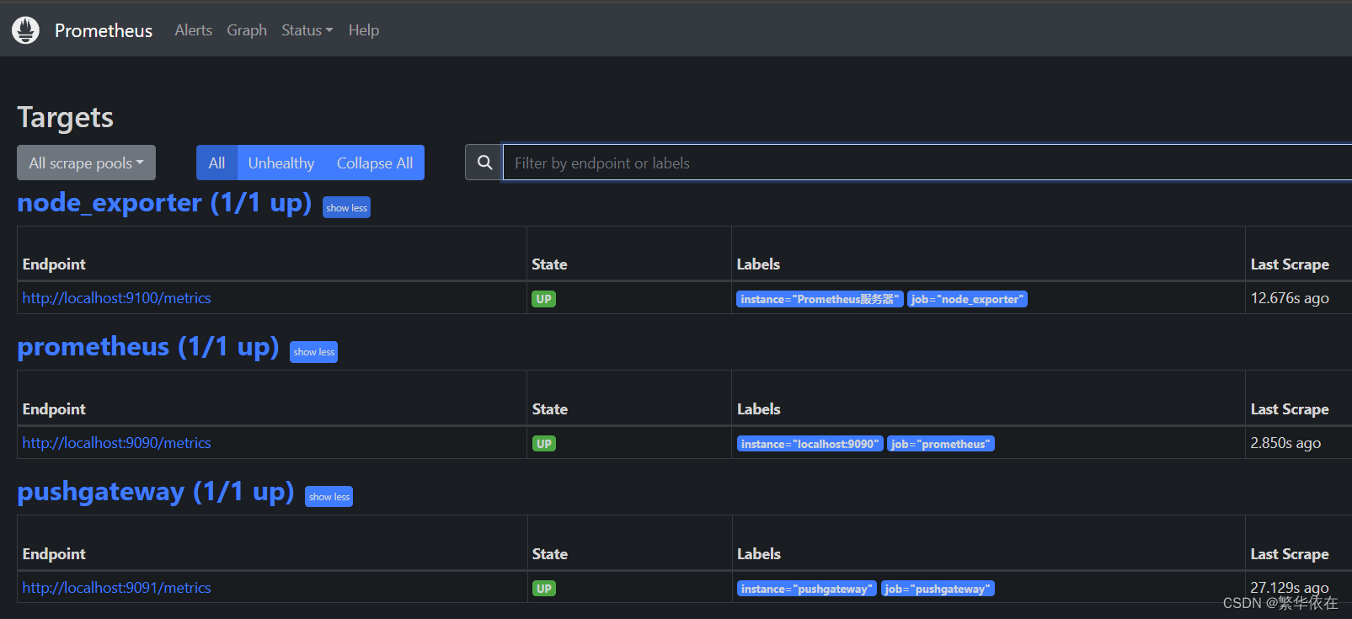Click the Labels header in prometheus table
Viewport: 1352px width, 619px height.
point(759,409)
